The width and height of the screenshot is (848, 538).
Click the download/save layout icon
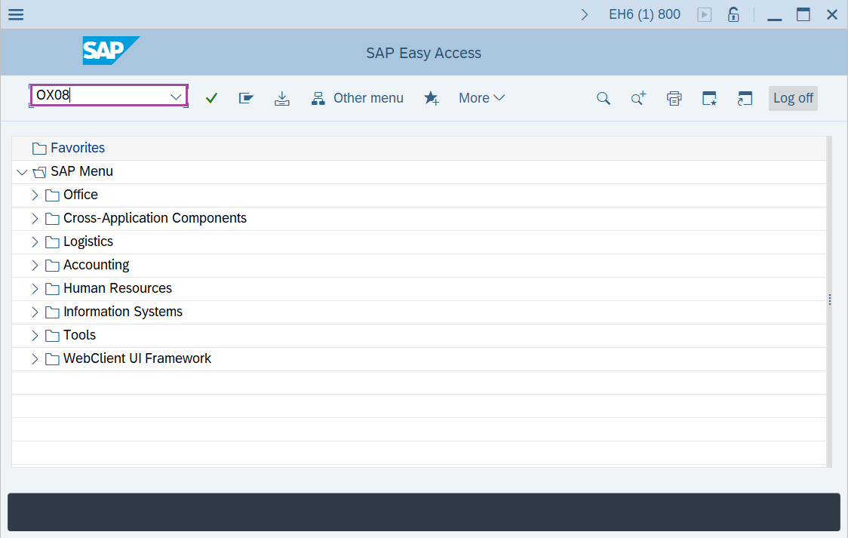(x=282, y=97)
